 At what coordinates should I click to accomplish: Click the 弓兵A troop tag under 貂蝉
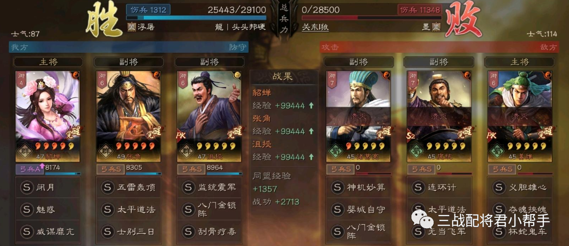tap(30, 169)
